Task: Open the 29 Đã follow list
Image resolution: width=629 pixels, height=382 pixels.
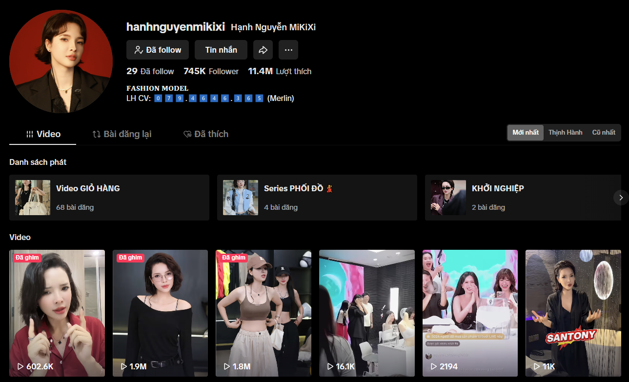Action: (x=150, y=71)
